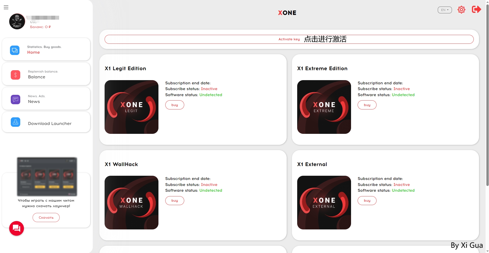Screen dimensions: 489x253
Task: Click the XONE Wallhack product thumbnail
Action: click(x=131, y=202)
